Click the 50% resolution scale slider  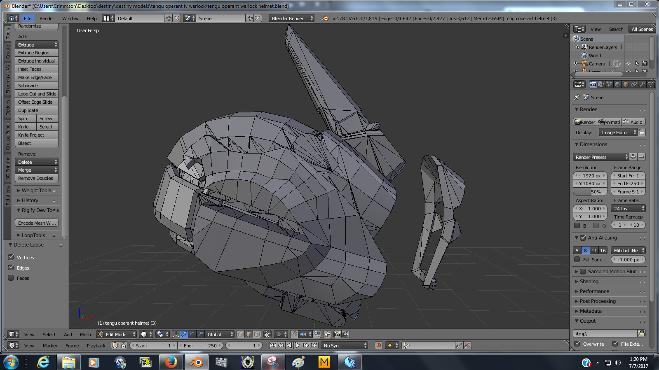click(590, 192)
